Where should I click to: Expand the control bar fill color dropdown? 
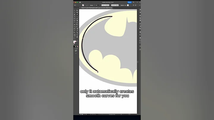pyautogui.click(x=85, y=5)
